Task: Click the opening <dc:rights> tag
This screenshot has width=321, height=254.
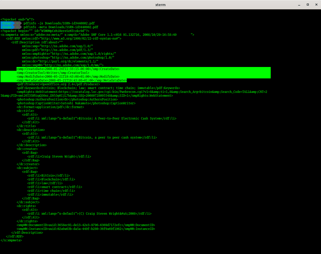Action: [26, 206]
